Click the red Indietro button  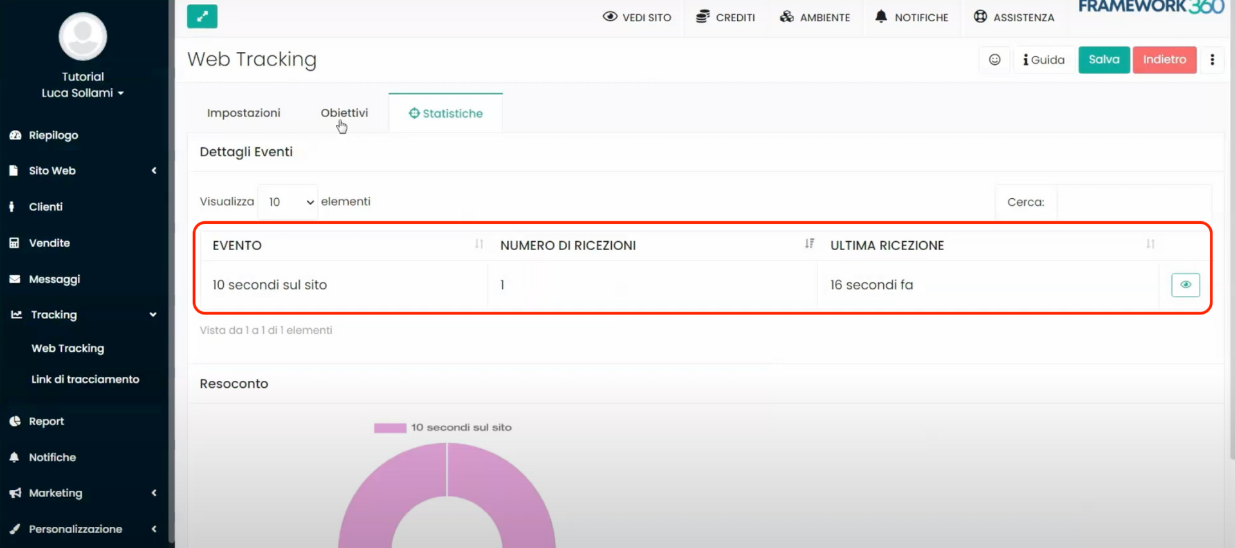pos(1164,60)
